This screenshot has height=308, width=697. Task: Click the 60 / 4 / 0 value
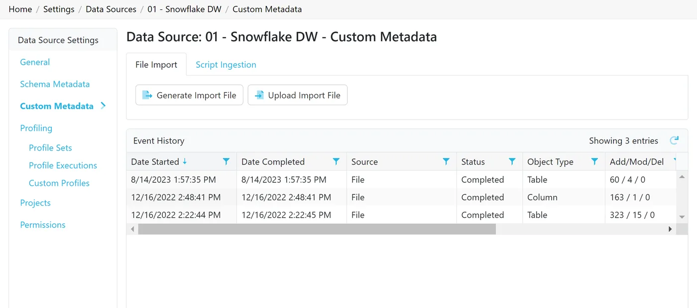(x=628, y=179)
